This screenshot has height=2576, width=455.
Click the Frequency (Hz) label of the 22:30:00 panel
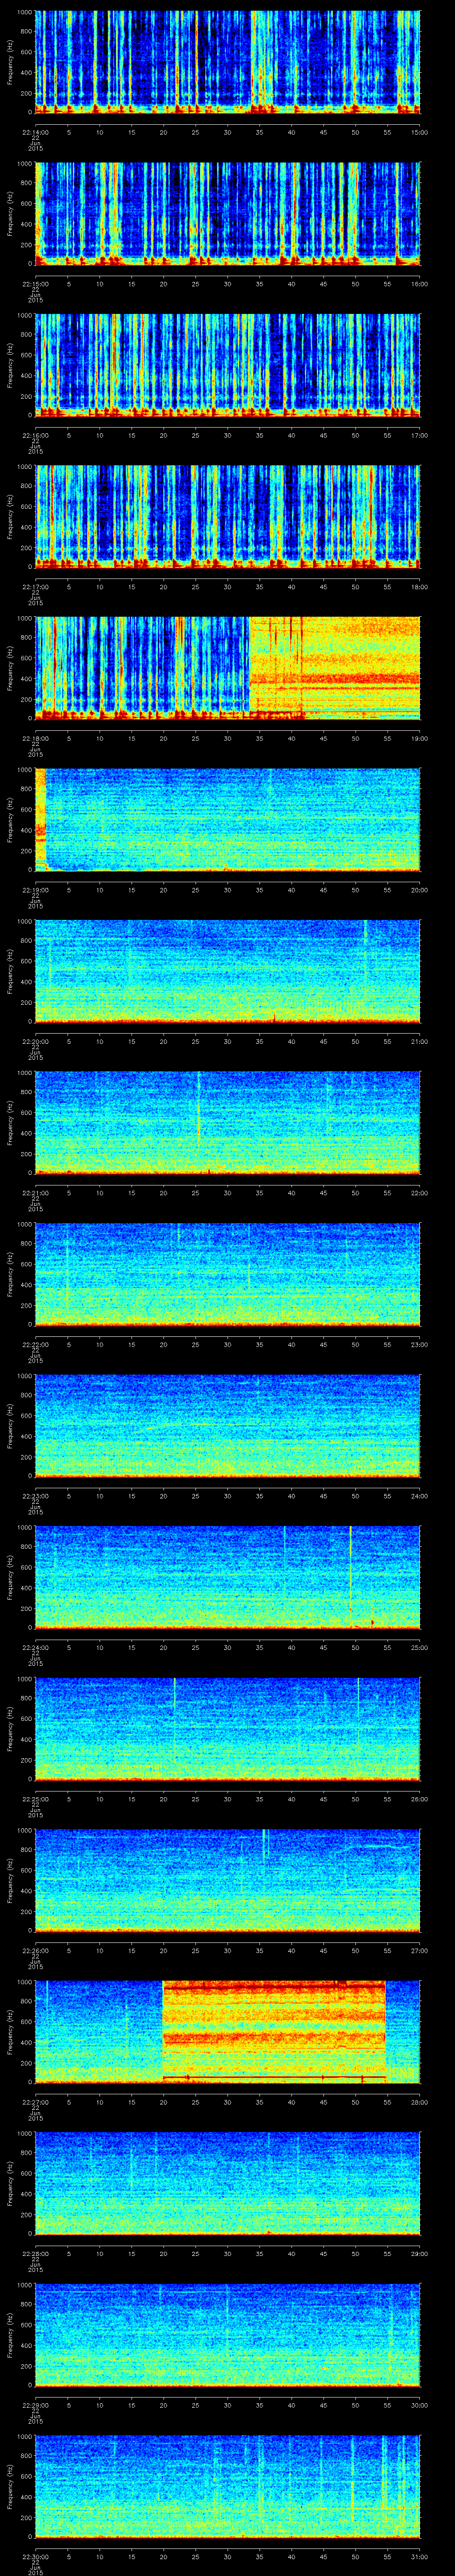10,2486
